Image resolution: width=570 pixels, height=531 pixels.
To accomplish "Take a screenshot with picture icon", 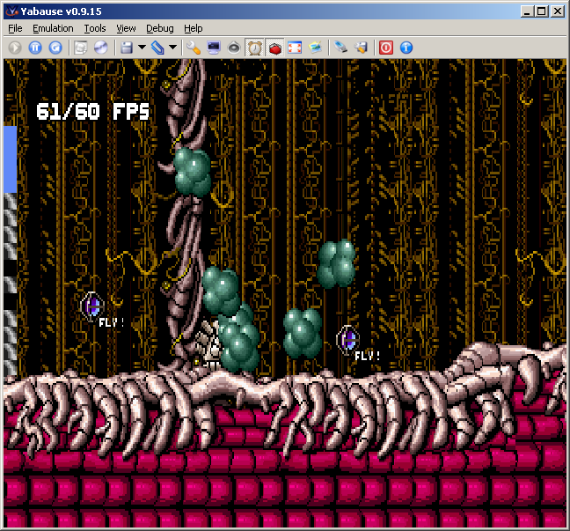I will (315, 48).
